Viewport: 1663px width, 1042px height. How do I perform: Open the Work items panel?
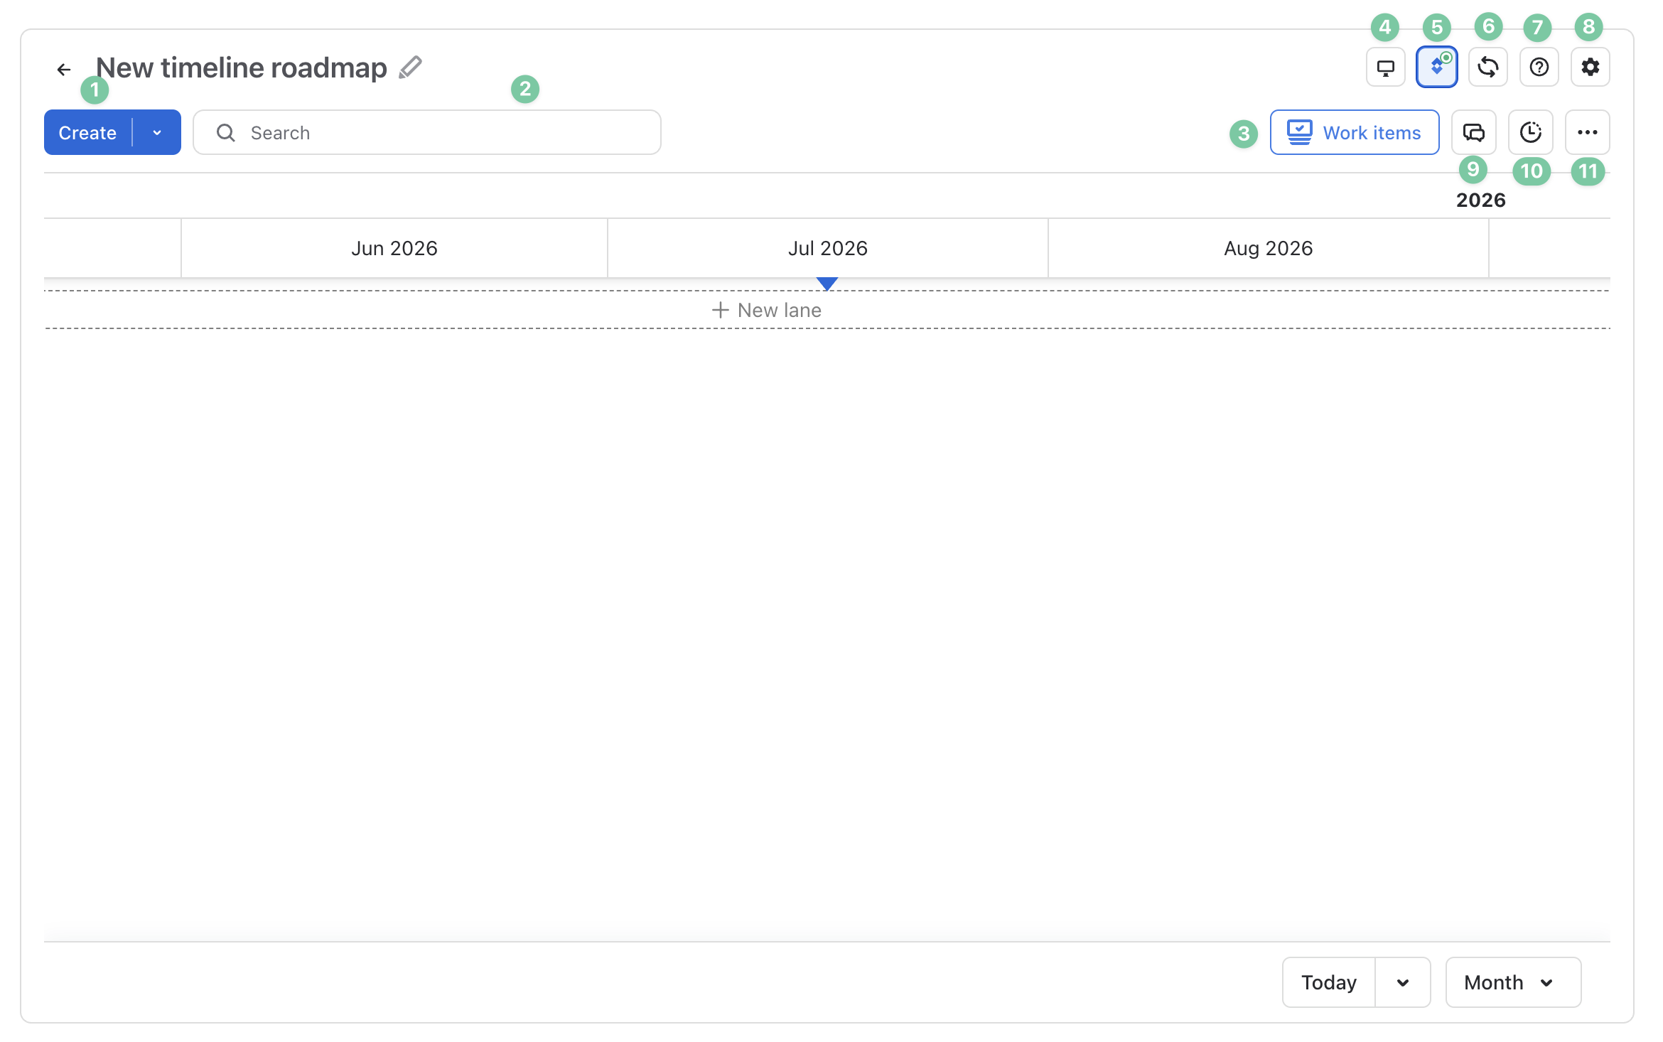[1355, 132]
